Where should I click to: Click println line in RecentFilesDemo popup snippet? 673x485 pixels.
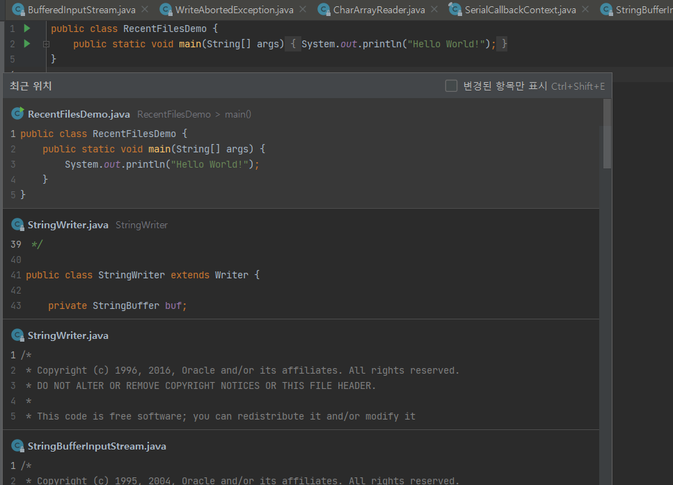pos(161,164)
